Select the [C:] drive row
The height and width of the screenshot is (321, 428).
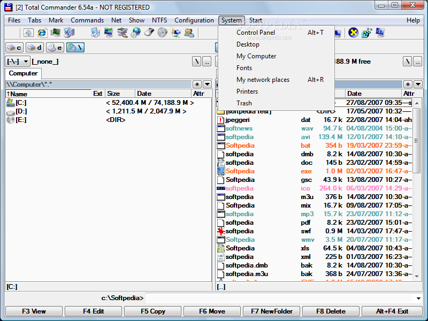pyautogui.click(x=109, y=103)
